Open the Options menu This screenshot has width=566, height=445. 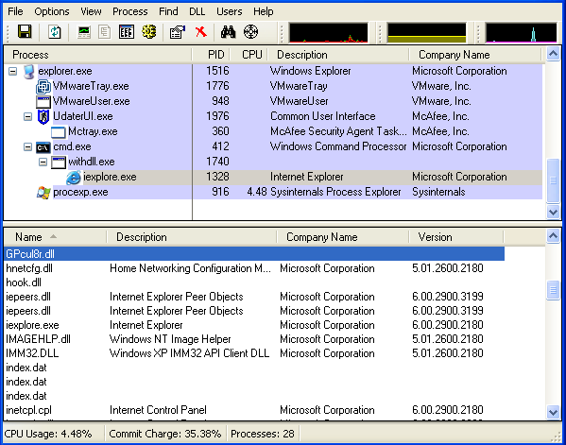tap(52, 11)
